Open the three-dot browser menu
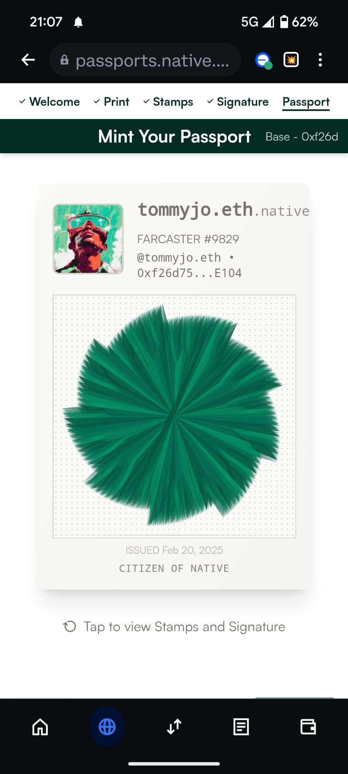 tap(320, 60)
